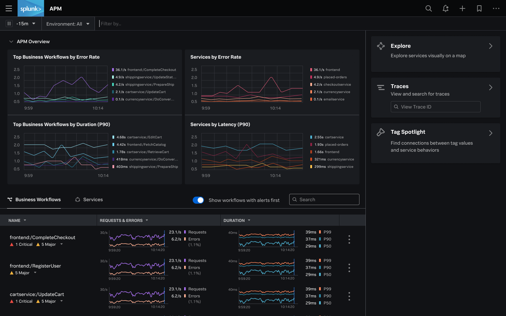This screenshot has width=506, height=316.
Task: Click the chevron on the Traces card
Action: [491, 87]
